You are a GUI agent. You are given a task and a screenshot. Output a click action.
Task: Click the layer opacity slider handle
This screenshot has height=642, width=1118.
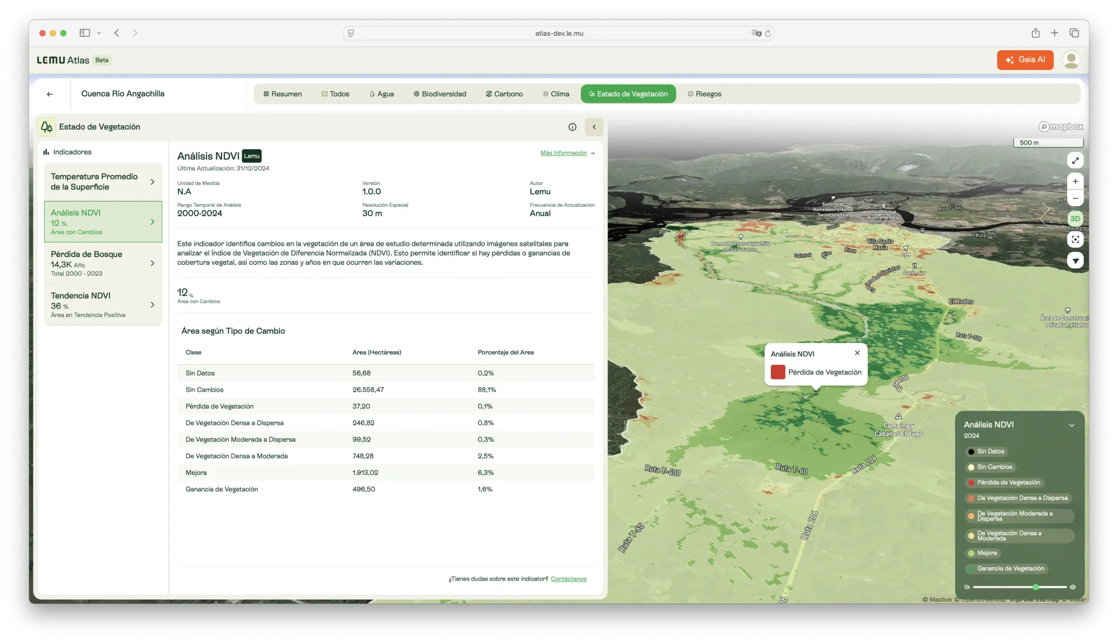(x=1035, y=587)
